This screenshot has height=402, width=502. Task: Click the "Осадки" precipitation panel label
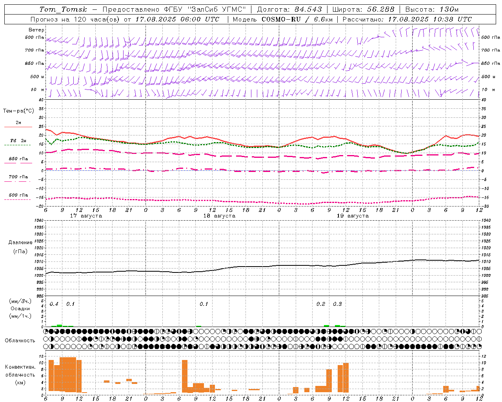(20, 309)
